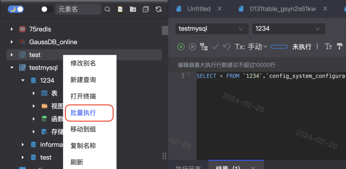Click the commit checkmark icon
The height and width of the screenshot is (169, 346).
(x=215, y=46)
